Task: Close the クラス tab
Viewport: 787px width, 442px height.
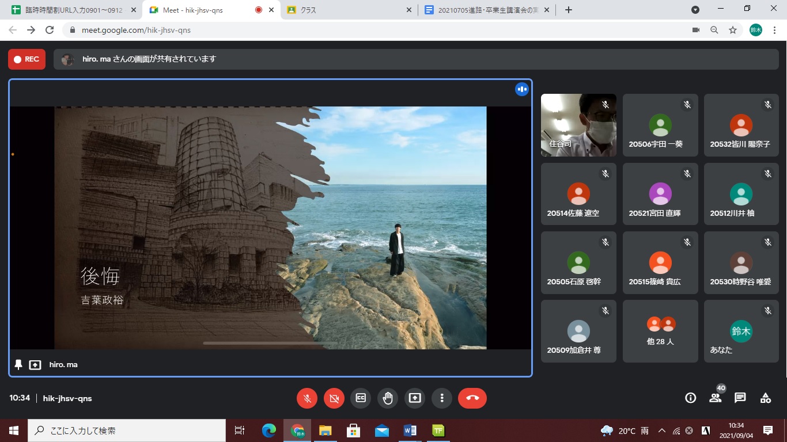Action: click(x=409, y=10)
